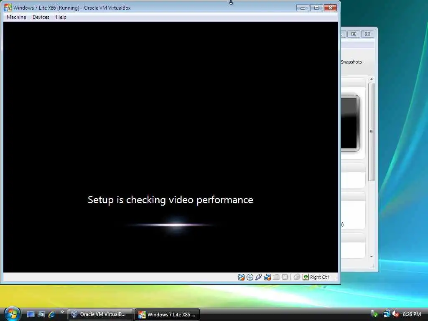The height and width of the screenshot is (321, 428).
Task: Click the USB devices status icon
Action: pos(258,277)
